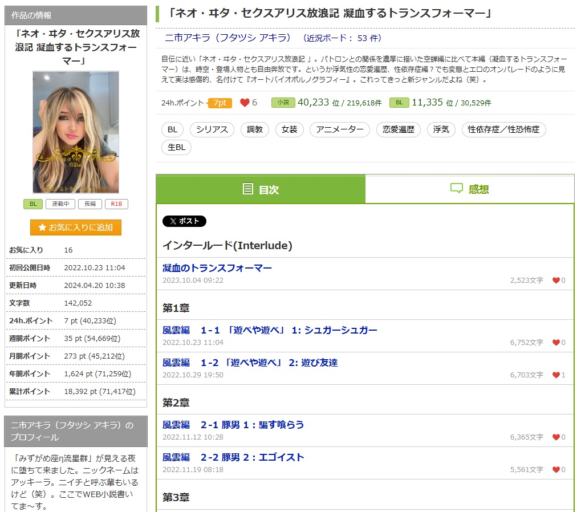Screen dimensions: 577x512
Task: Open chapter 凝血のトランスフォーマー
Action: point(217,268)
